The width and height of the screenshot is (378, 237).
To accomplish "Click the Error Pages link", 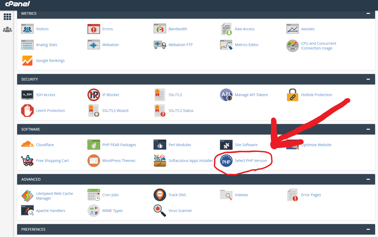I will [x=311, y=195].
